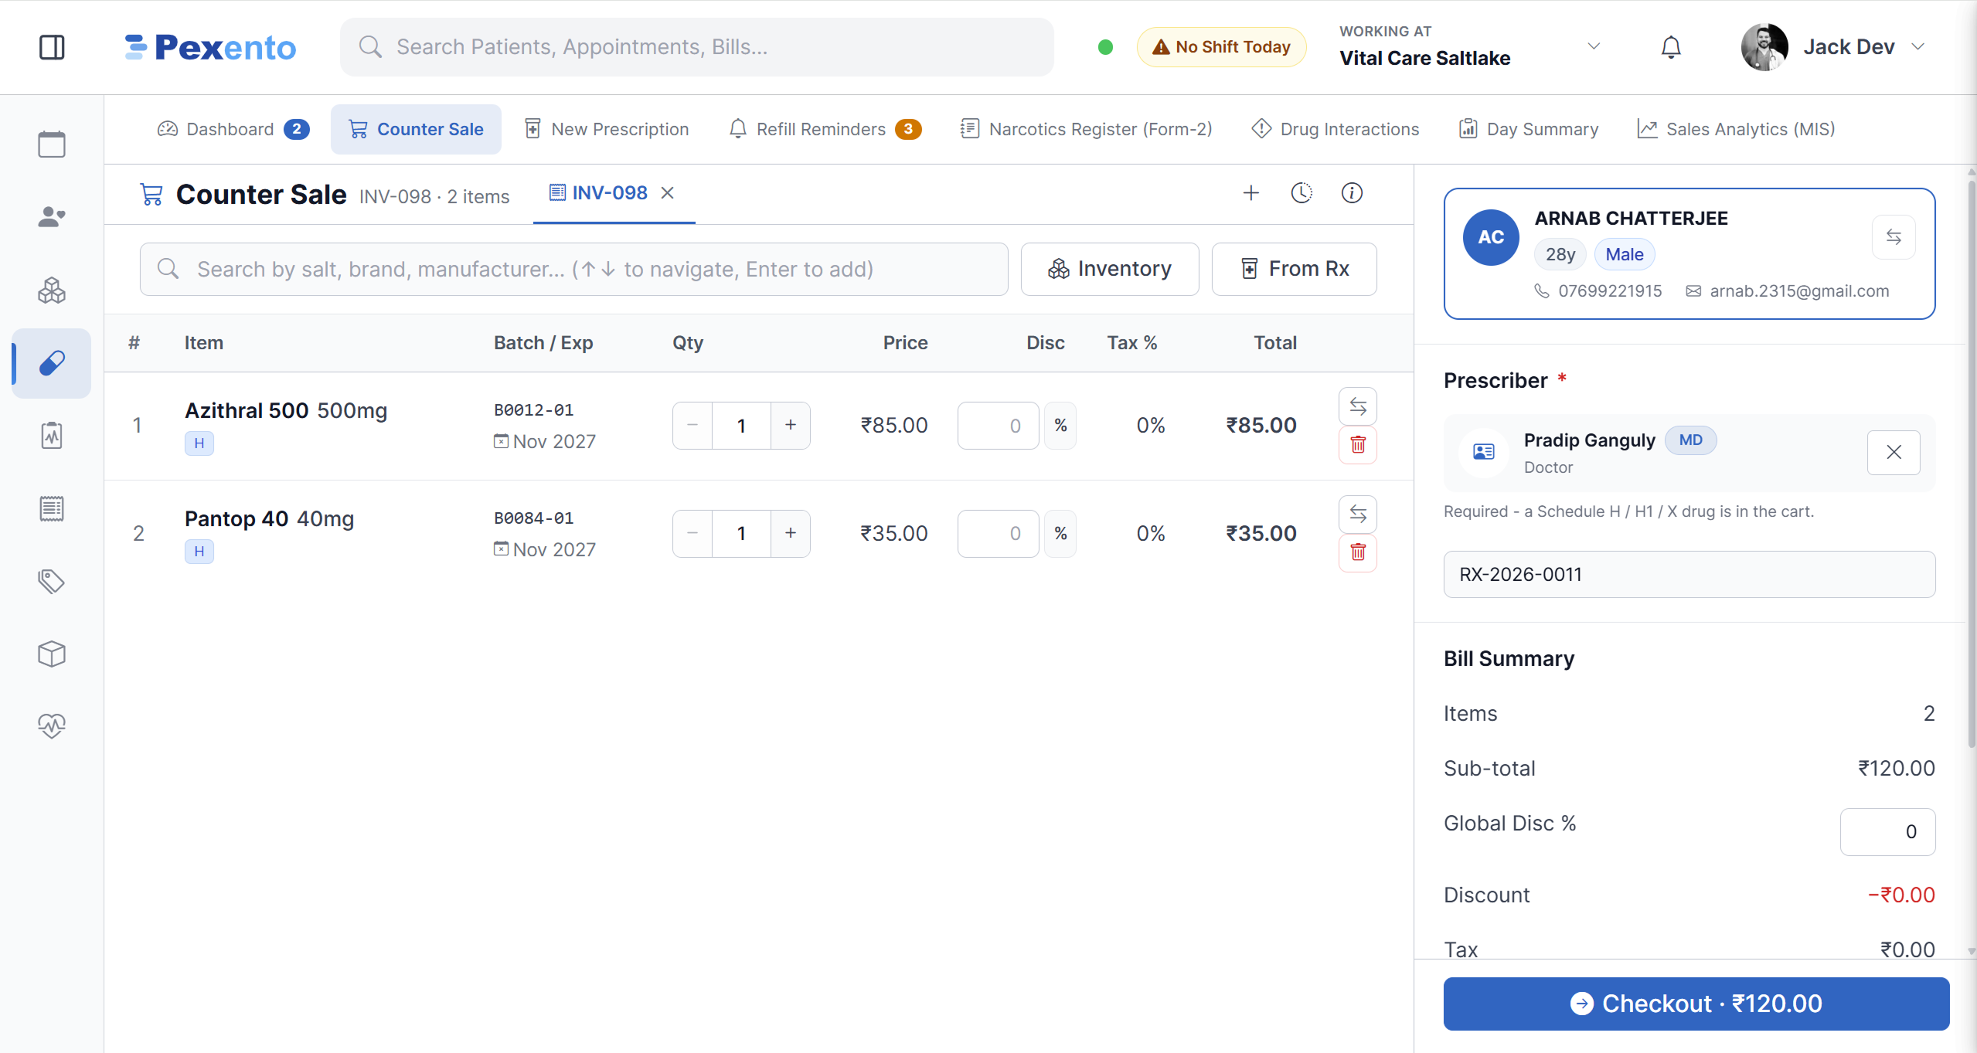Click the Schedule H badge under Azithral 500
Image resolution: width=1977 pixels, height=1053 pixels.
[199, 443]
